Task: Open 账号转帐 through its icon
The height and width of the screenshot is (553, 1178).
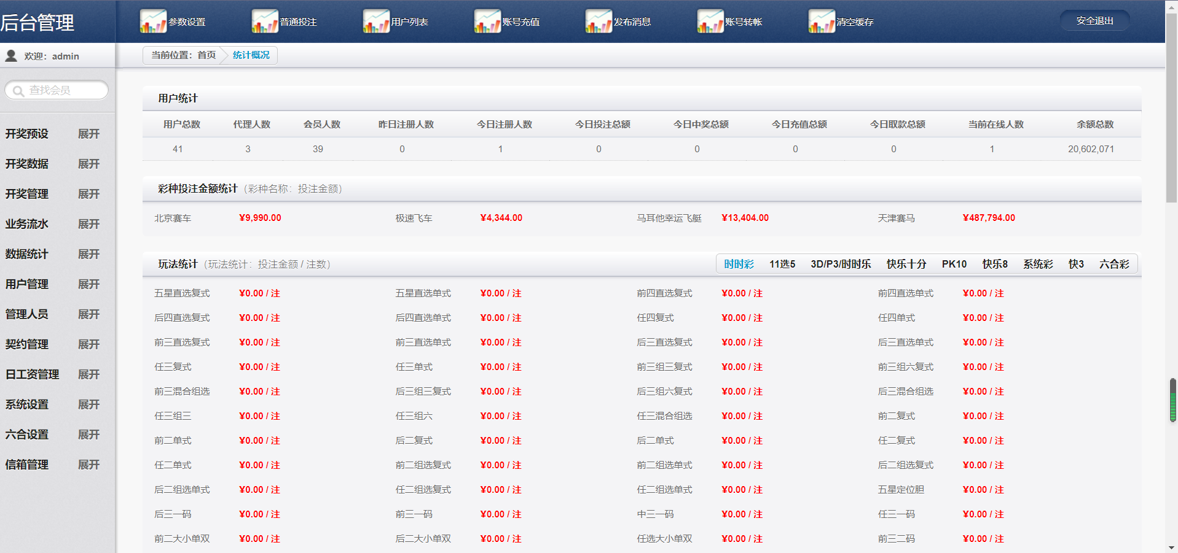Action: [x=710, y=21]
